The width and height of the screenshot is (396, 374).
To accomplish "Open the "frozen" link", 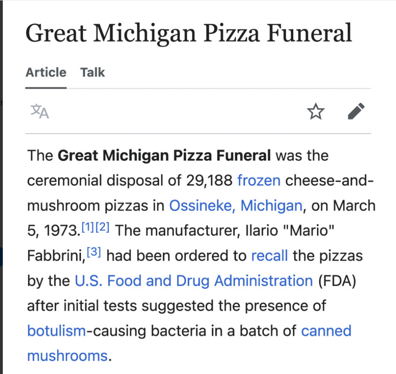I will (259, 181).
